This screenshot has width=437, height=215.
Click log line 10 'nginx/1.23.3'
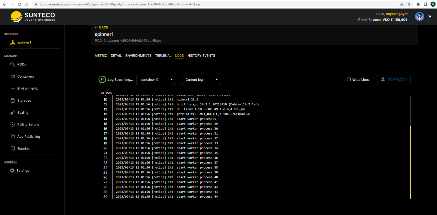157,99
